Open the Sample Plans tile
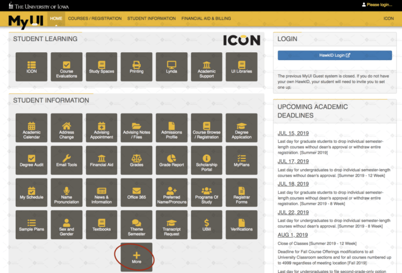 click(x=31, y=224)
